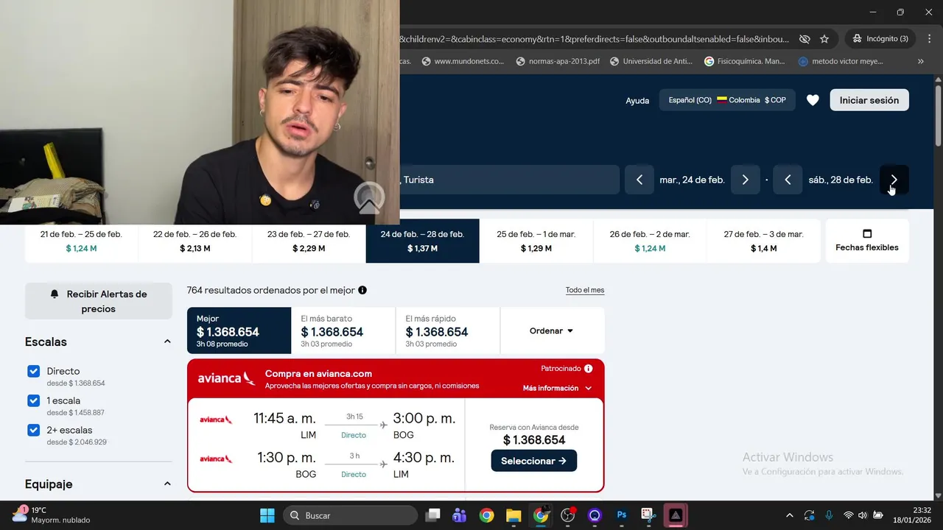Click Recibir Alertas de precios button
The image size is (943, 530).
[x=99, y=301]
